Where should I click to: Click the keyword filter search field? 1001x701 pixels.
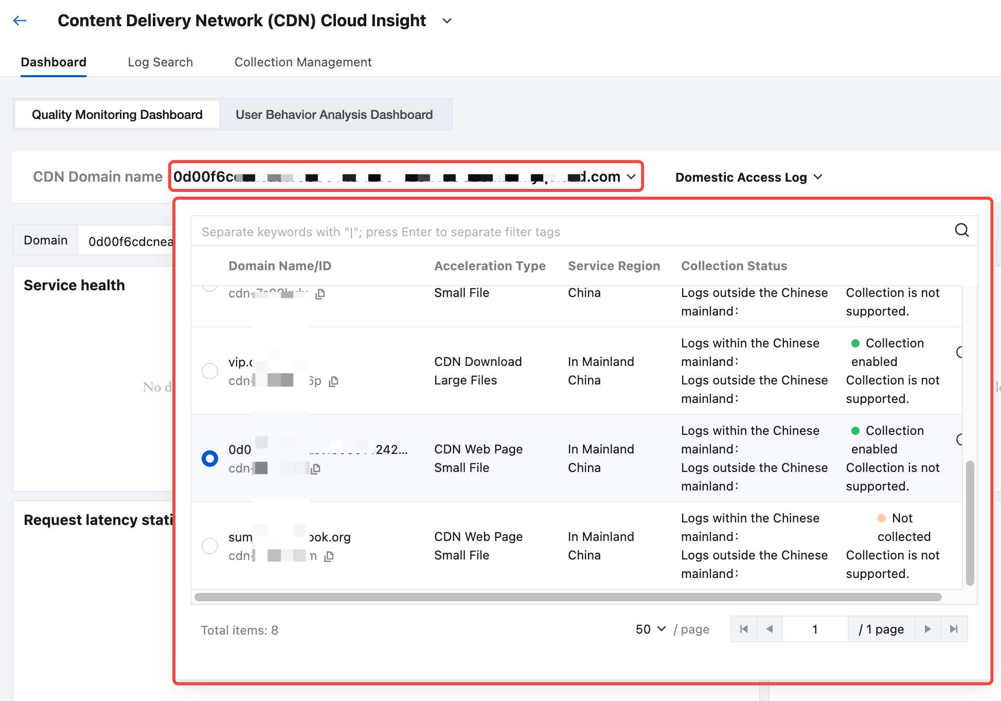tap(566, 232)
